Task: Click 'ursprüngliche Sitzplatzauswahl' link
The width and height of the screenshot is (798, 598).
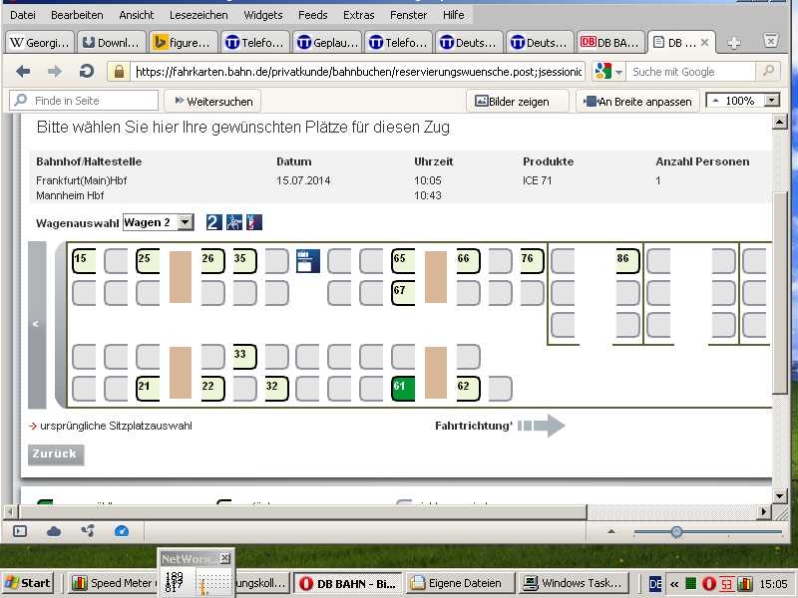Action: [x=116, y=426]
